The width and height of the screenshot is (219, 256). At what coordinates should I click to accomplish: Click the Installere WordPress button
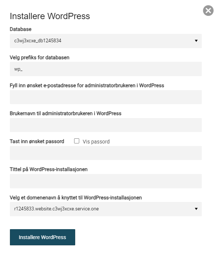[43, 237]
